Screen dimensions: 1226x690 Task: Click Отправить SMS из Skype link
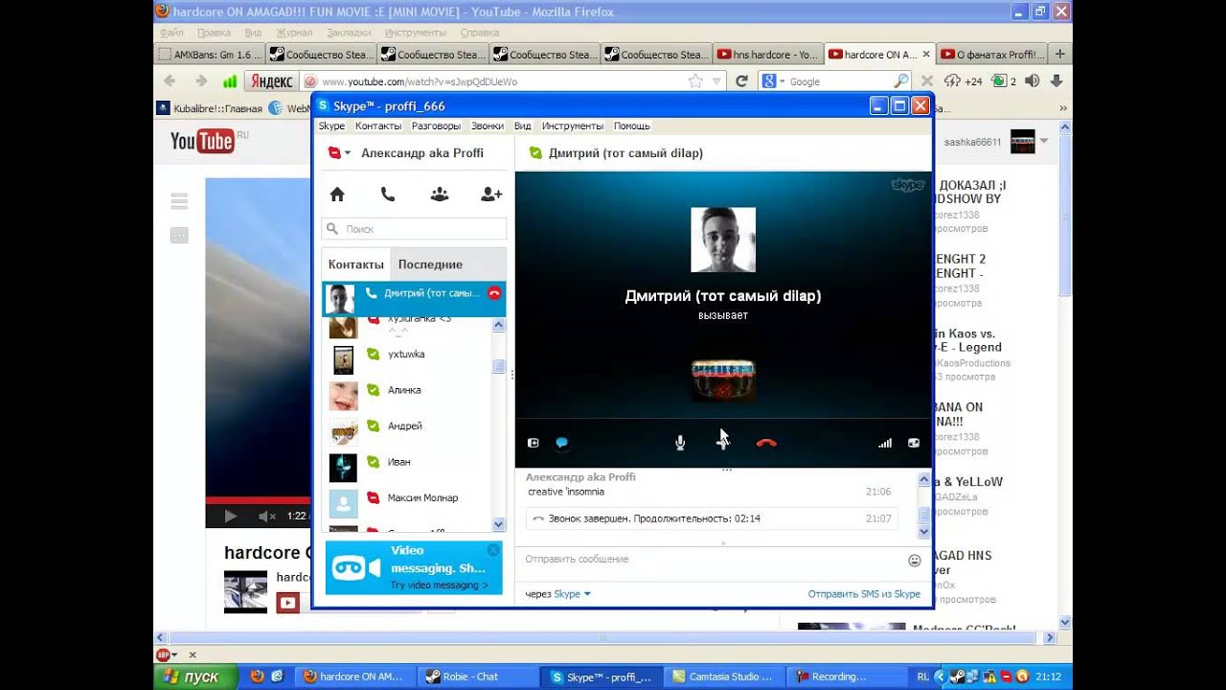pos(864,594)
